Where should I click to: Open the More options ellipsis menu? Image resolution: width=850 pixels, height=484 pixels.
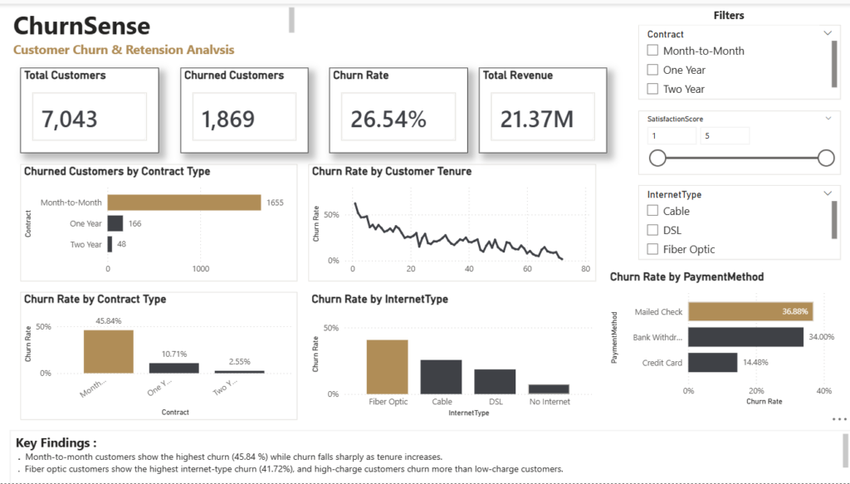pos(838,419)
